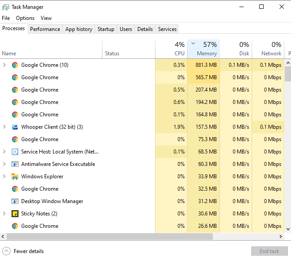Click Antimalware Service Executable icon

point(15,164)
